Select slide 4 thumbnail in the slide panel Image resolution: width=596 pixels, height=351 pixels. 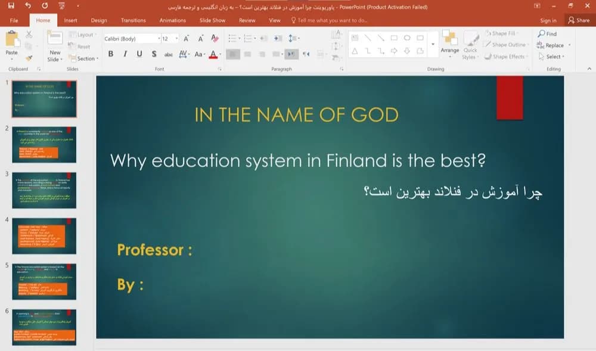tap(44, 236)
